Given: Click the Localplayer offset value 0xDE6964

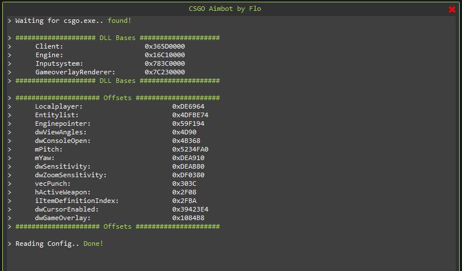Looking at the screenshot, I should point(188,106).
